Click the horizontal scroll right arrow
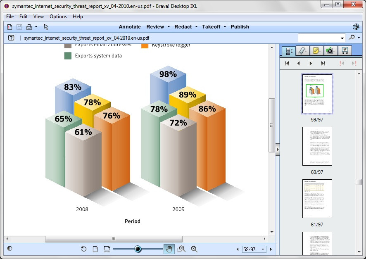Viewport: 366px width, 259px height. [x=264, y=239]
